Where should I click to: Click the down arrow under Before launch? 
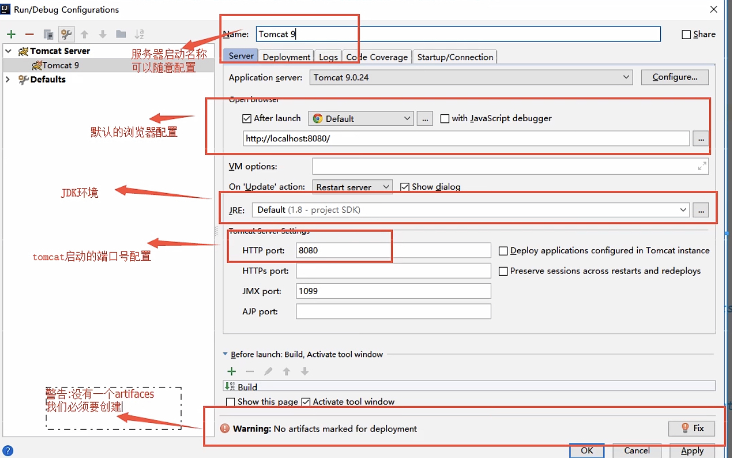305,371
